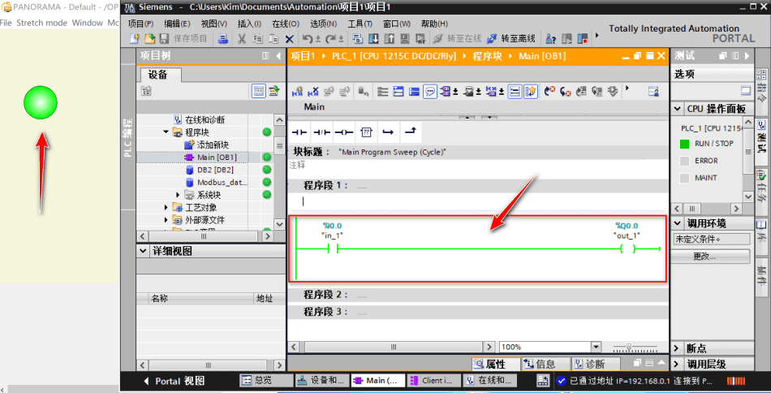Open the 选项(N) menu
The image size is (771, 393).
coord(324,24)
